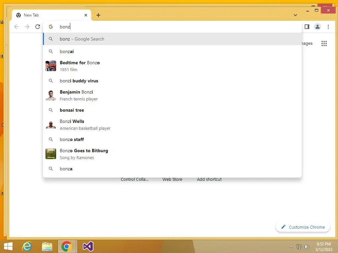
Task: Click the Bedtime for Bonzo film thumbnail
Action: pyautogui.click(x=51, y=66)
